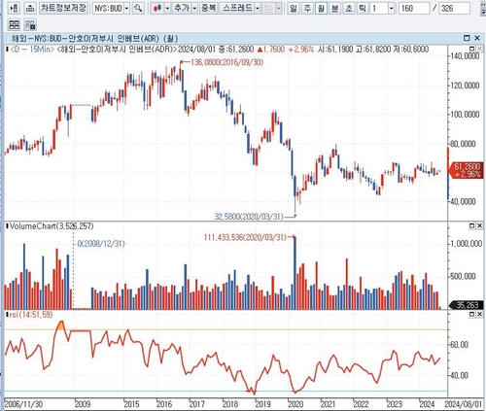The height and width of the screenshot is (411, 486).
Task: Click the bar count field showing 160
Action: point(414,8)
